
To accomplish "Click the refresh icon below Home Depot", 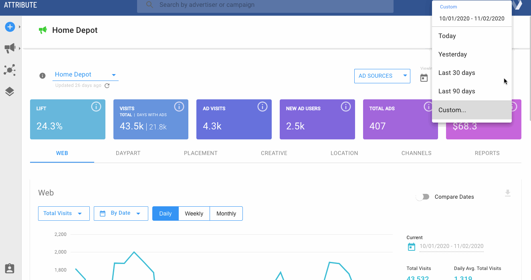I will click(107, 85).
